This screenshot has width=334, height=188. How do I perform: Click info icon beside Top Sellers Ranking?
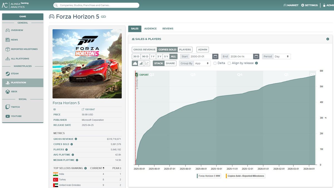click(85, 168)
